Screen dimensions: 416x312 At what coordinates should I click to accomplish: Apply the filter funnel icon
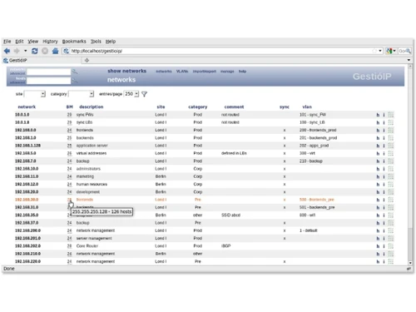(x=144, y=94)
